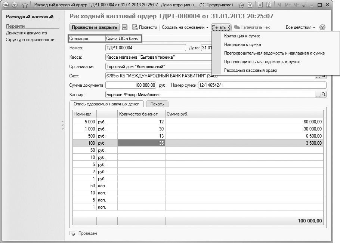Click the Номер сумки input field

[x=262, y=85]
